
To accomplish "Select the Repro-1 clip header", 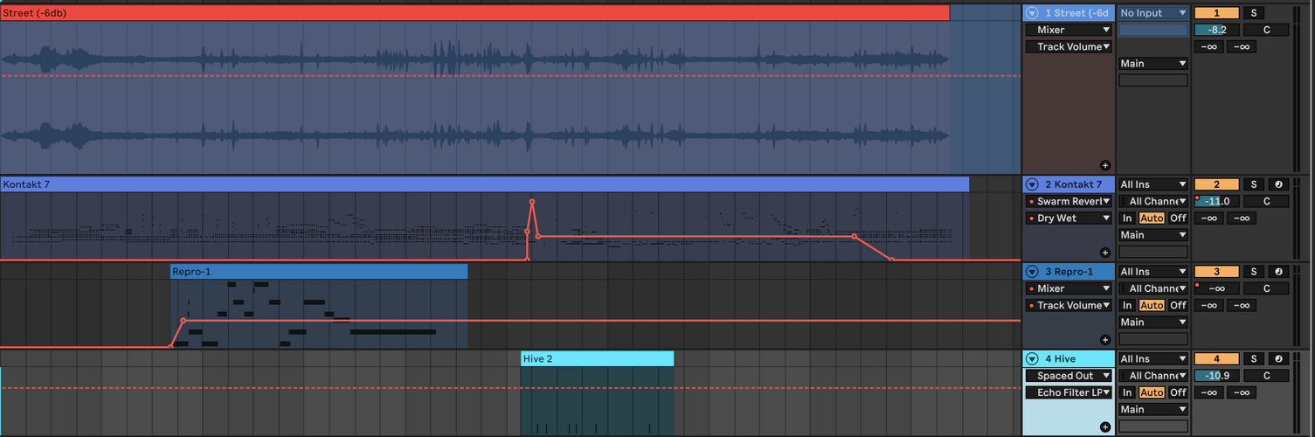I will click(x=319, y=272).
